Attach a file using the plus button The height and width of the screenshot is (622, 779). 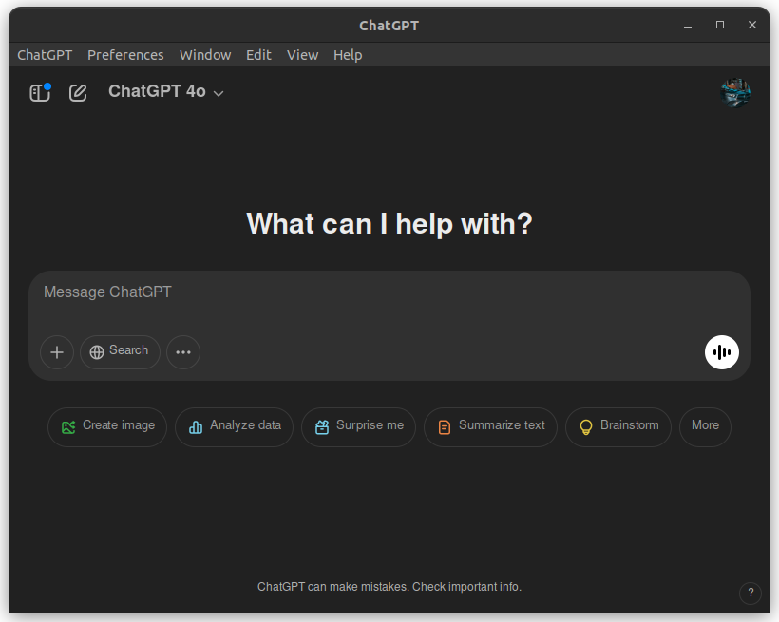pyautogui.click(x=57, y=352)
